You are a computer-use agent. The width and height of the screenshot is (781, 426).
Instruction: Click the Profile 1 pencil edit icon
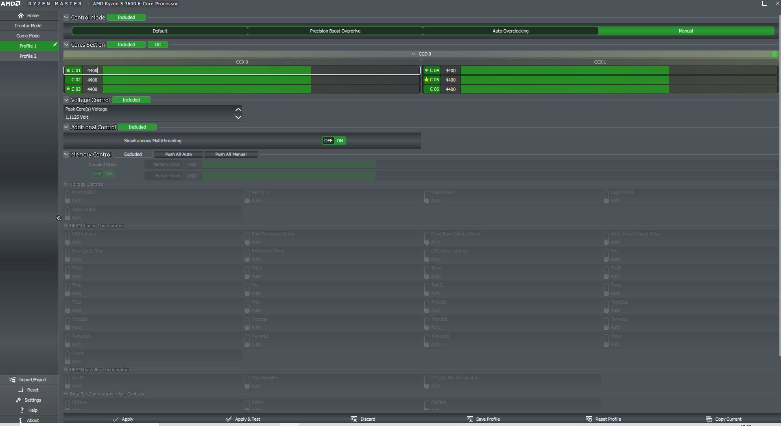(55, 45)
